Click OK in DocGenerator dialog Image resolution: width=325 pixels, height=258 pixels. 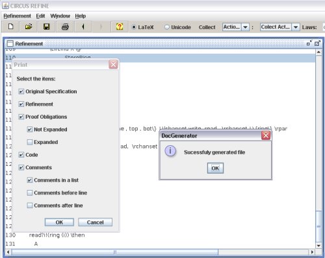[215, 168]
